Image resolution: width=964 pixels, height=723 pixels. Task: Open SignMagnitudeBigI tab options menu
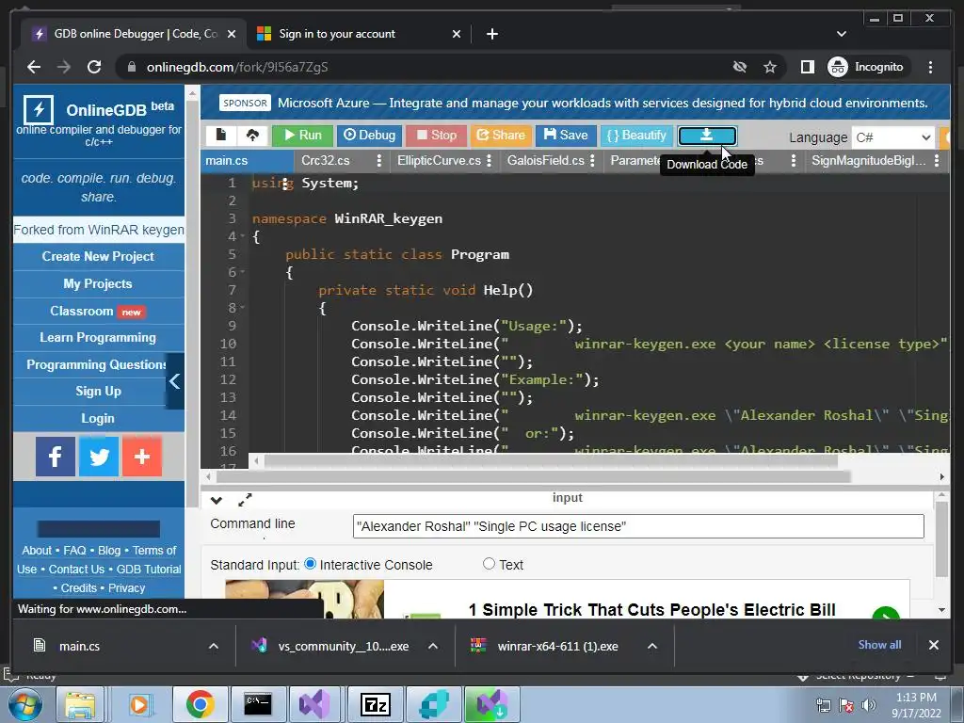(937, 160)
